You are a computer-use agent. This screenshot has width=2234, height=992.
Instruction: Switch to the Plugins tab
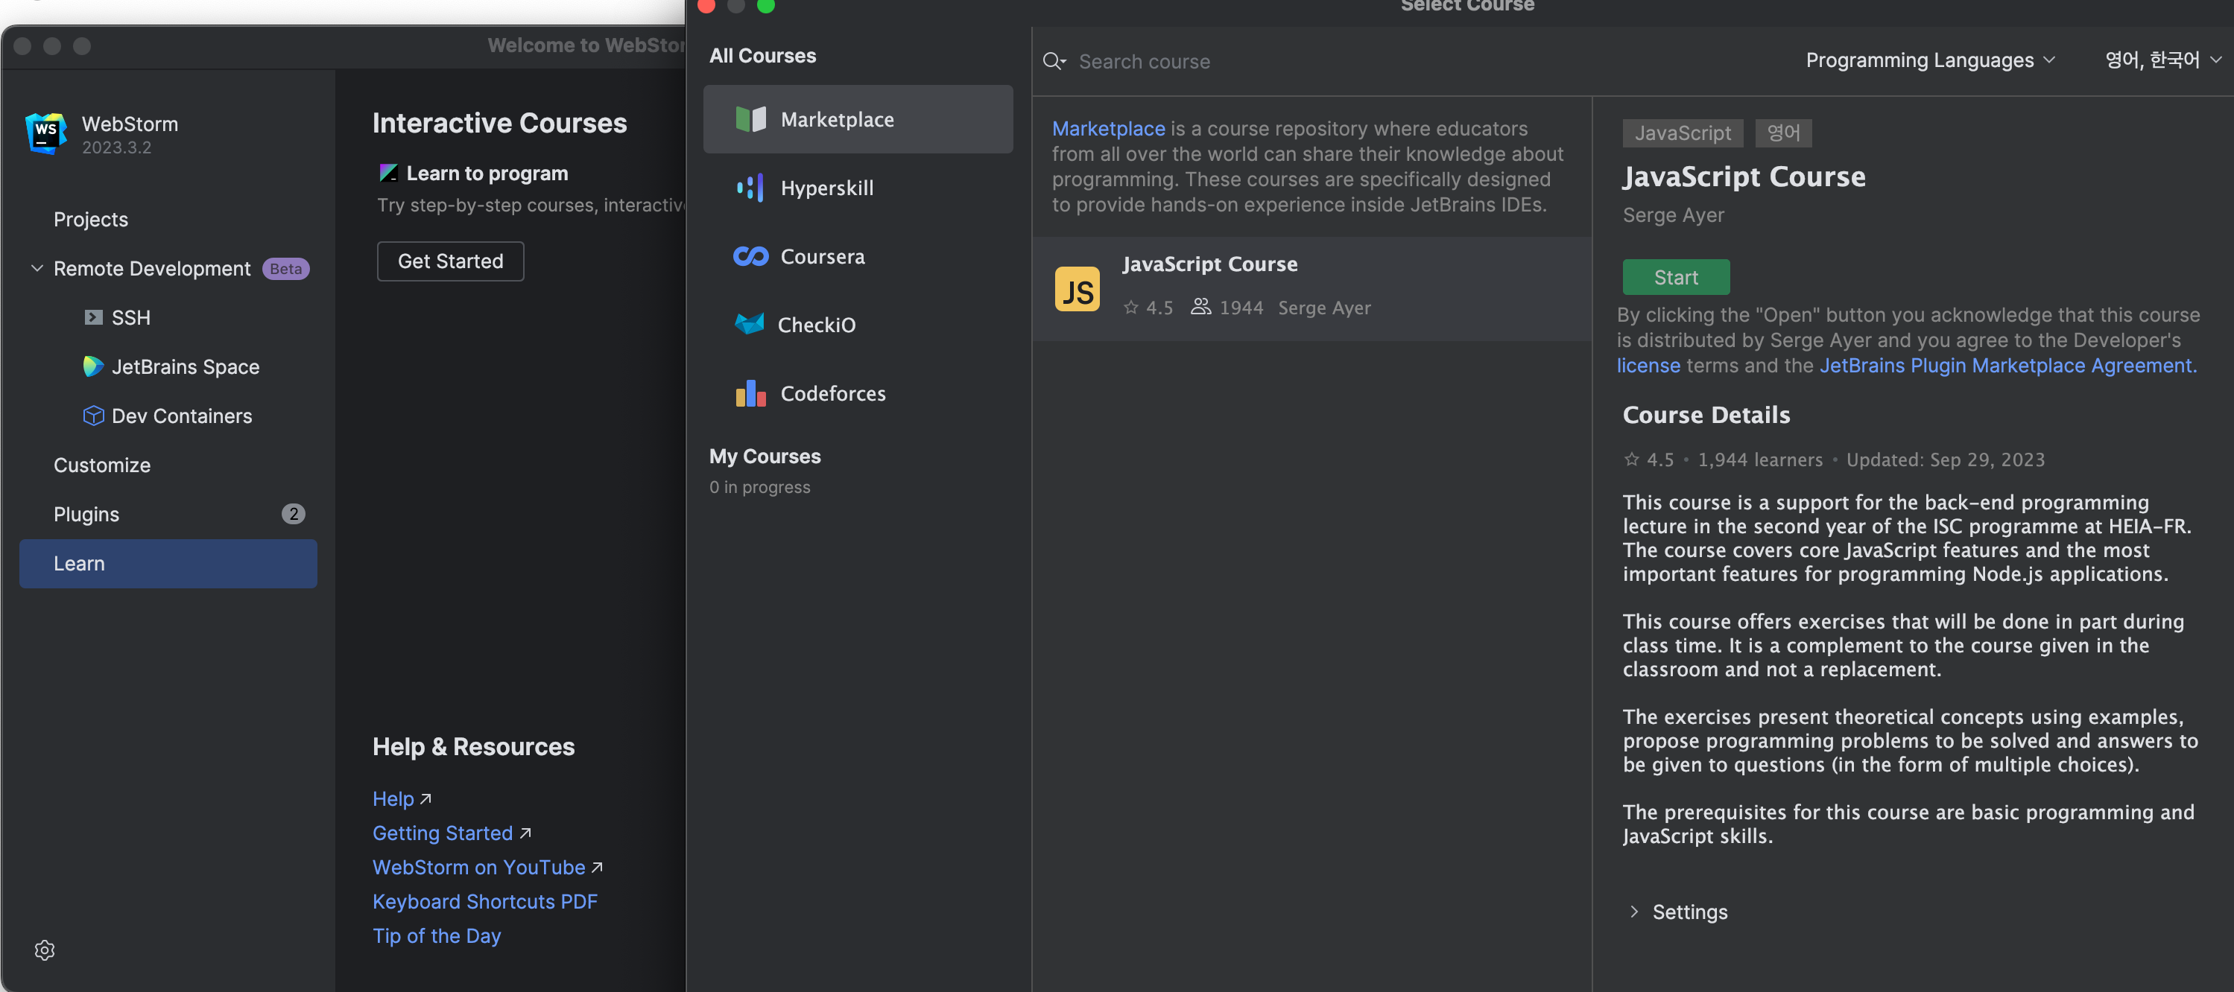click(86, 514)
